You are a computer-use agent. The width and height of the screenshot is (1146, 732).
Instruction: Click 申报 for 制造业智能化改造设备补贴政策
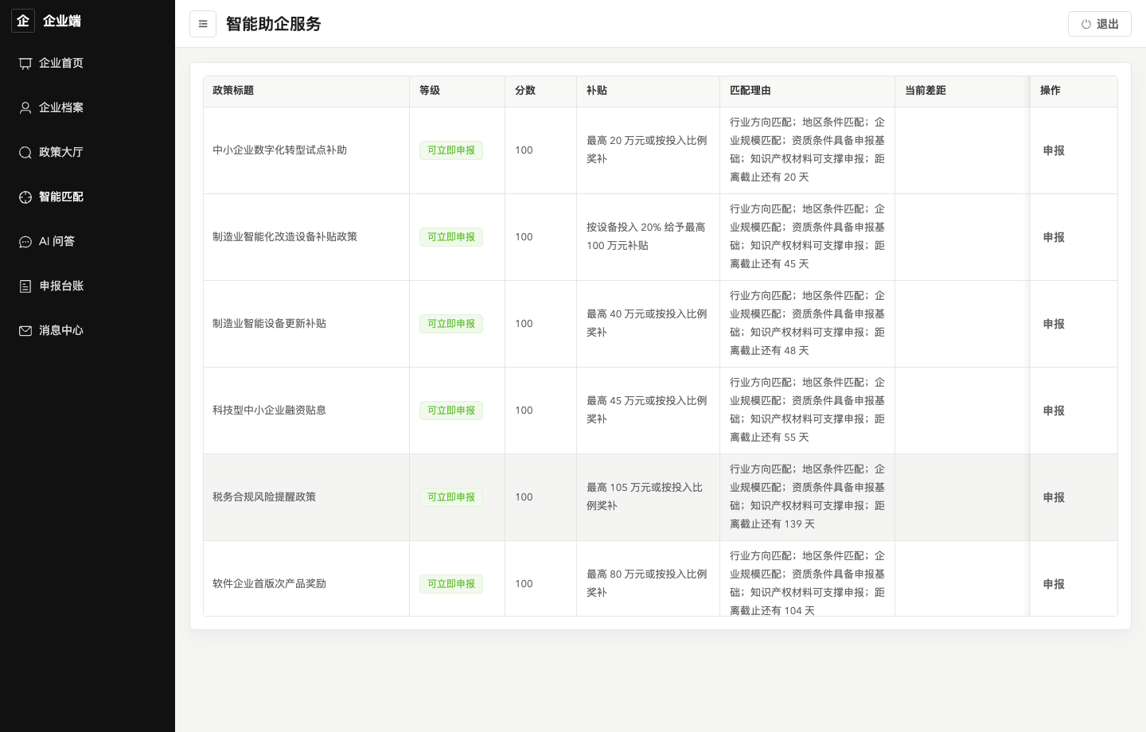1054,237
